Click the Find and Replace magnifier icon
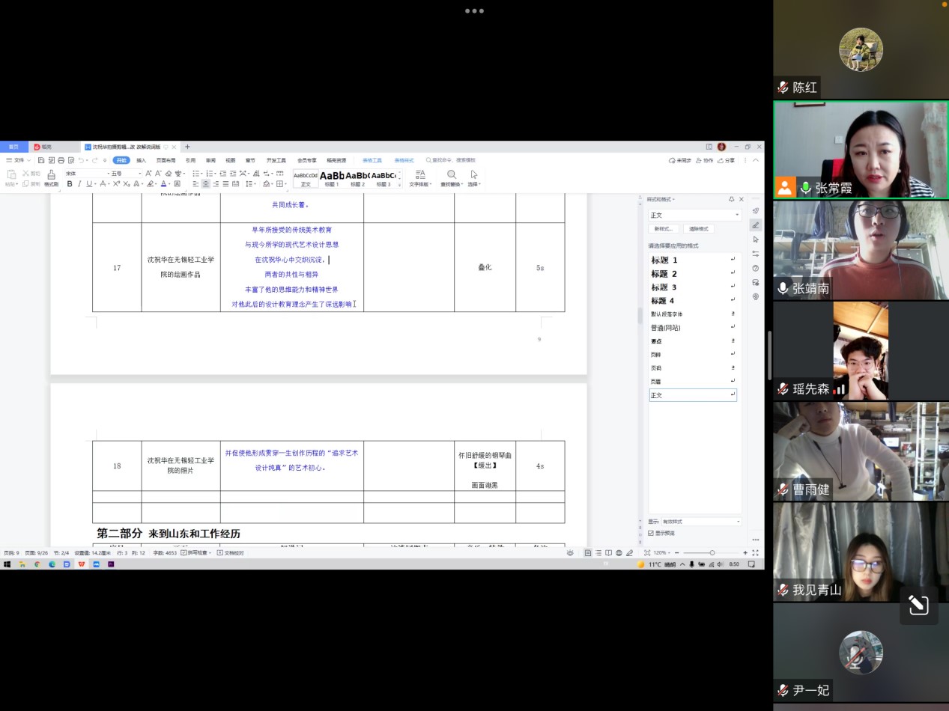949x711 pixels. [452, 174]
